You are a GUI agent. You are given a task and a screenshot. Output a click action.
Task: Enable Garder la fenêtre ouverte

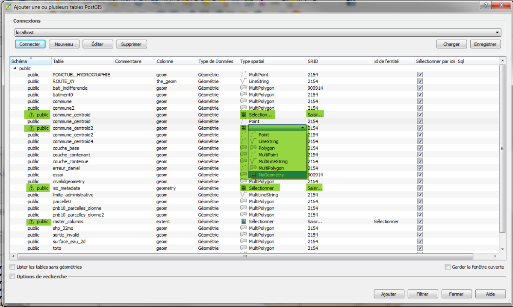[x=448, y=267]
